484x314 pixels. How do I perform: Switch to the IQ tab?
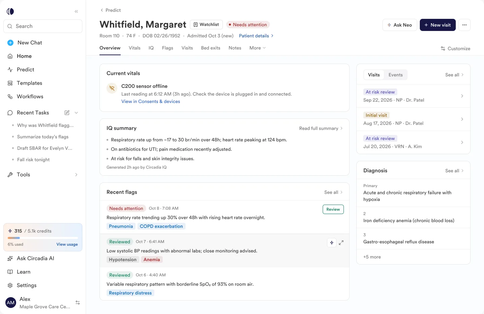151,48
